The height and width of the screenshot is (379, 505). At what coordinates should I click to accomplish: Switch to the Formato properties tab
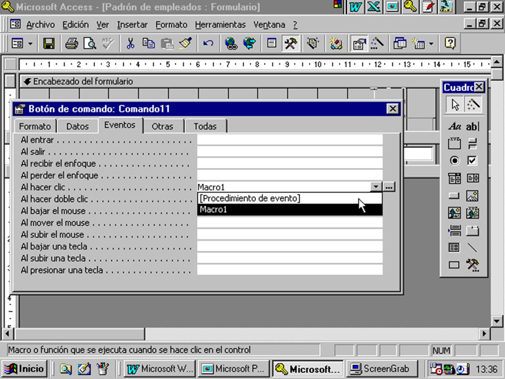[35, 126]
